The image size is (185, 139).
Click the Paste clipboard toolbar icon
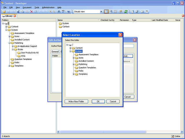click(27, 12)
